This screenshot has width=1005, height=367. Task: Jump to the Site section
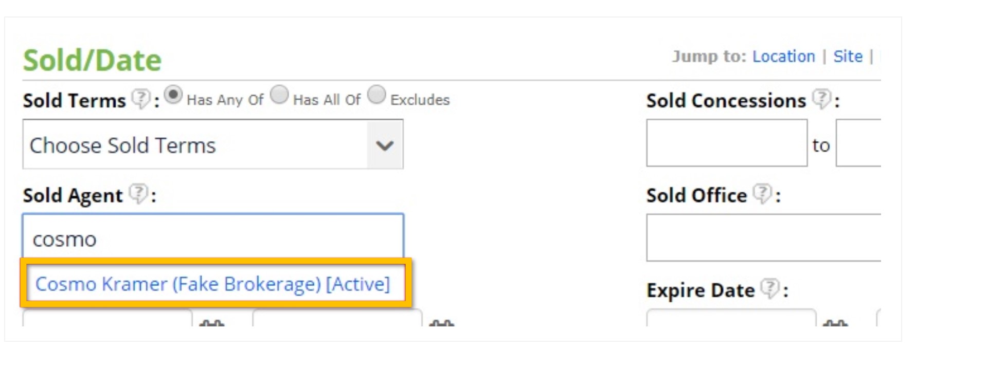[848, 56]
